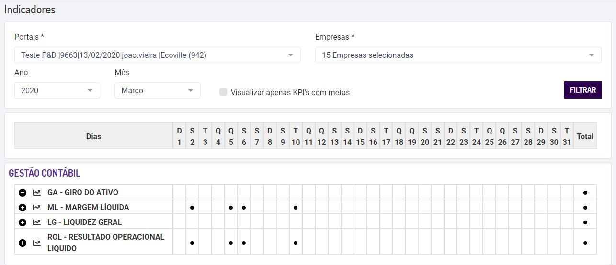Open chart icon for LG - Liquidez Geral
Screen dimensions: 616x265
click(37, 222)
